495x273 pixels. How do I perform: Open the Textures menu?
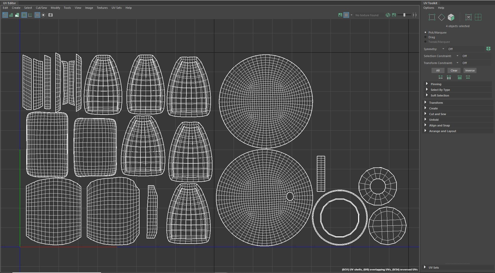102,8
